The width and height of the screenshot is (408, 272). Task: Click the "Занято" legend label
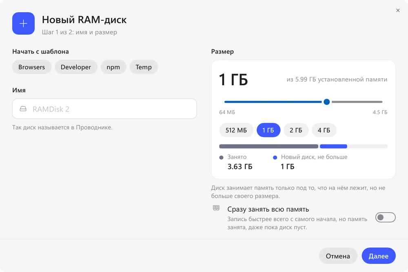(237, 157)
